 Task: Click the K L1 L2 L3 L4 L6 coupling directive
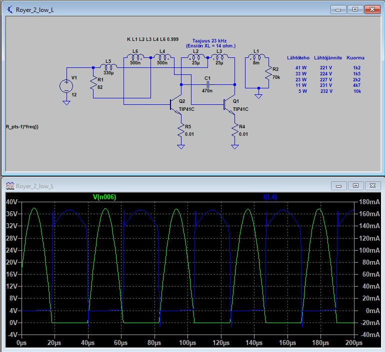(153, 38)
